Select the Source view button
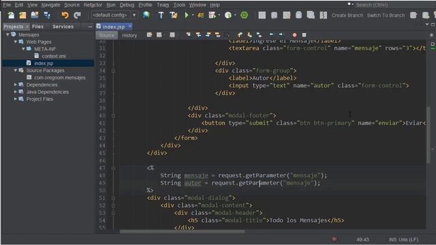This screenshot has height=245, width=436. click(x=106, y=35)
